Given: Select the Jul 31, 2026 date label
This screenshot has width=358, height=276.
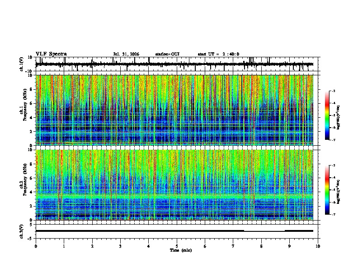Looking at the screenshot, I should 126,54.
